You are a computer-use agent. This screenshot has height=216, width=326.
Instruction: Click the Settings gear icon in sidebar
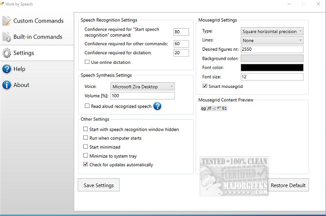pos(7,53)
